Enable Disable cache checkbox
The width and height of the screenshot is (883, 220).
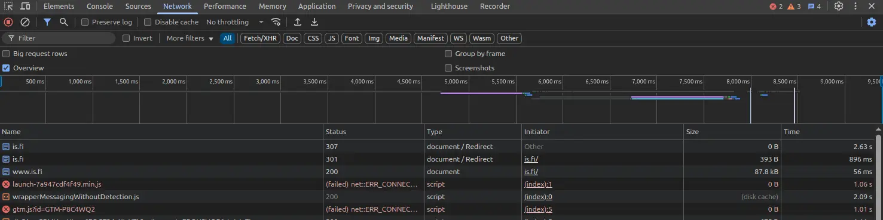pyautogui.click(x=148, y=22)
